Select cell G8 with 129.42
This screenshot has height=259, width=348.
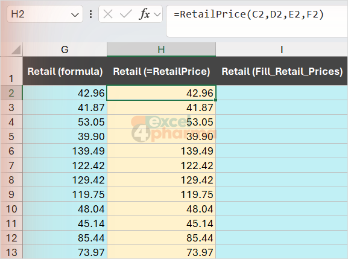click(65, 180)
